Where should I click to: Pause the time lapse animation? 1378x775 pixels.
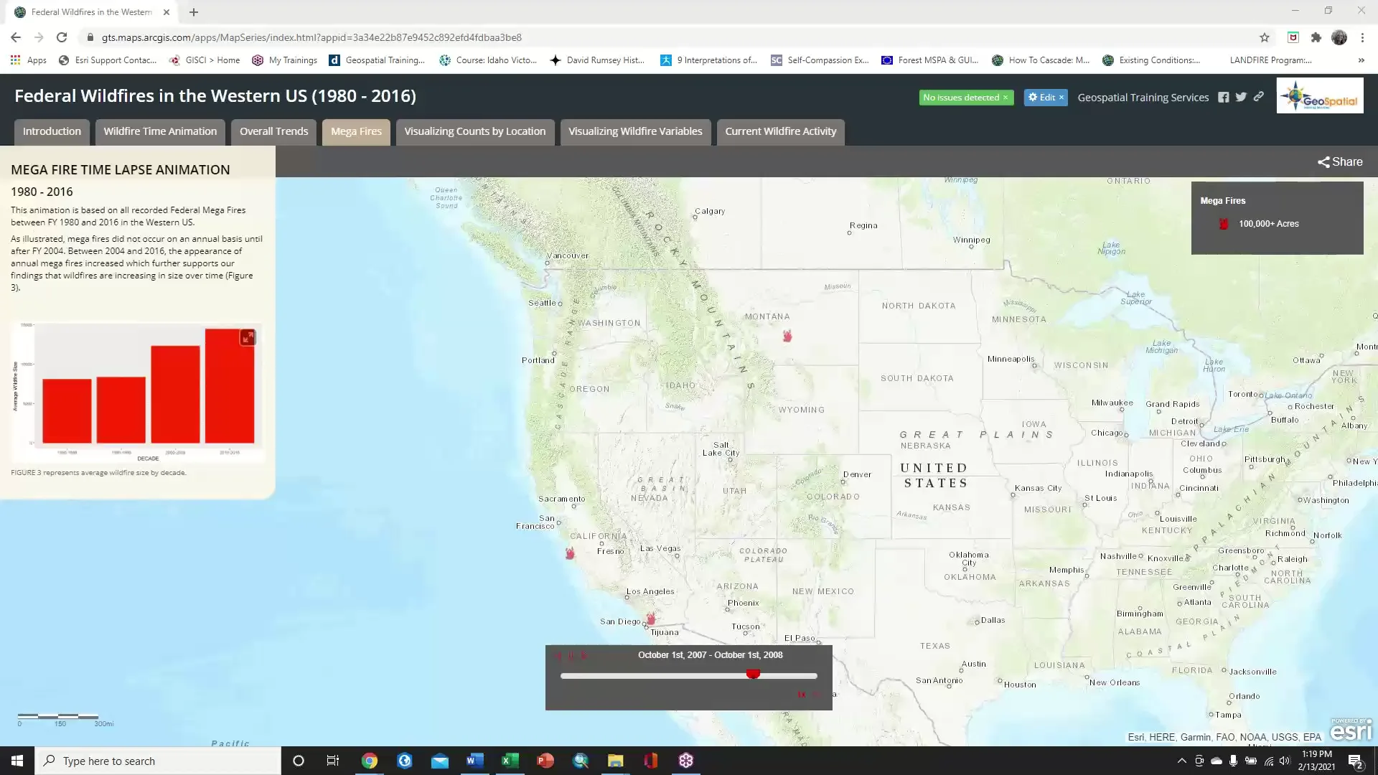pyautogui.click(x=571, y=656)
